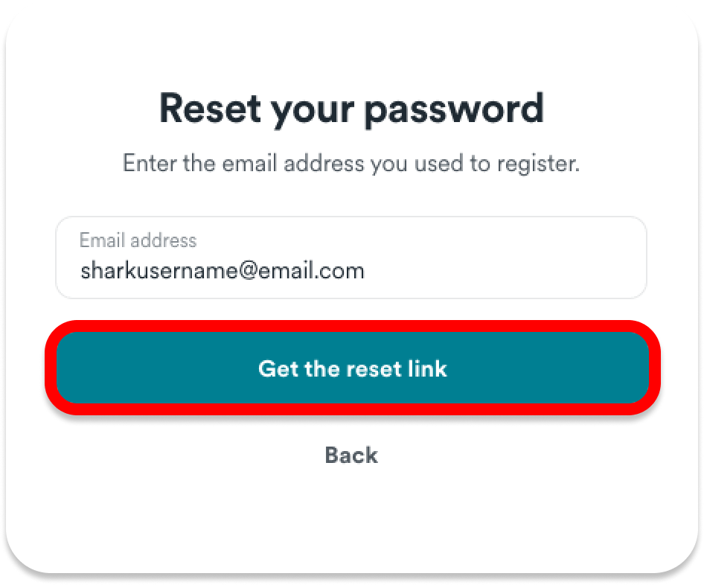Focus the Email address input field
This screenshot has width=704, height=585.
pyautogui.click(x=351, y=258)
